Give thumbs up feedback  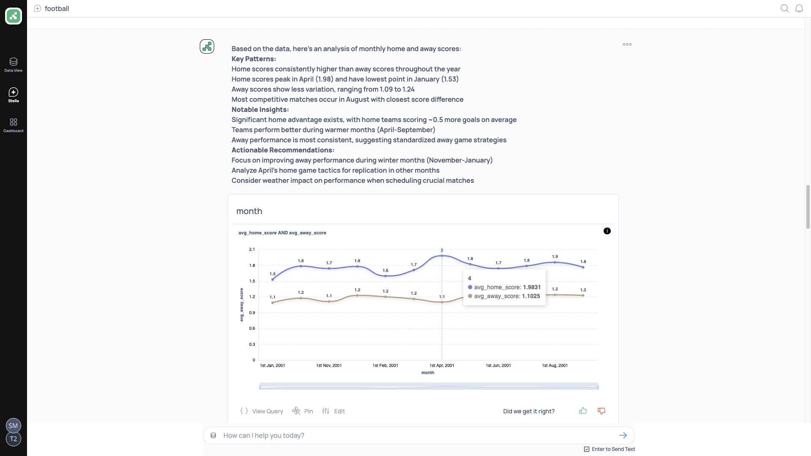[x=583, y=411]
